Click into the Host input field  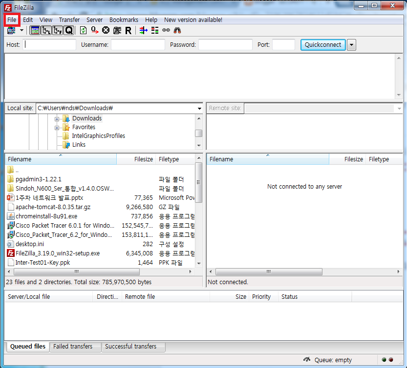49,44
